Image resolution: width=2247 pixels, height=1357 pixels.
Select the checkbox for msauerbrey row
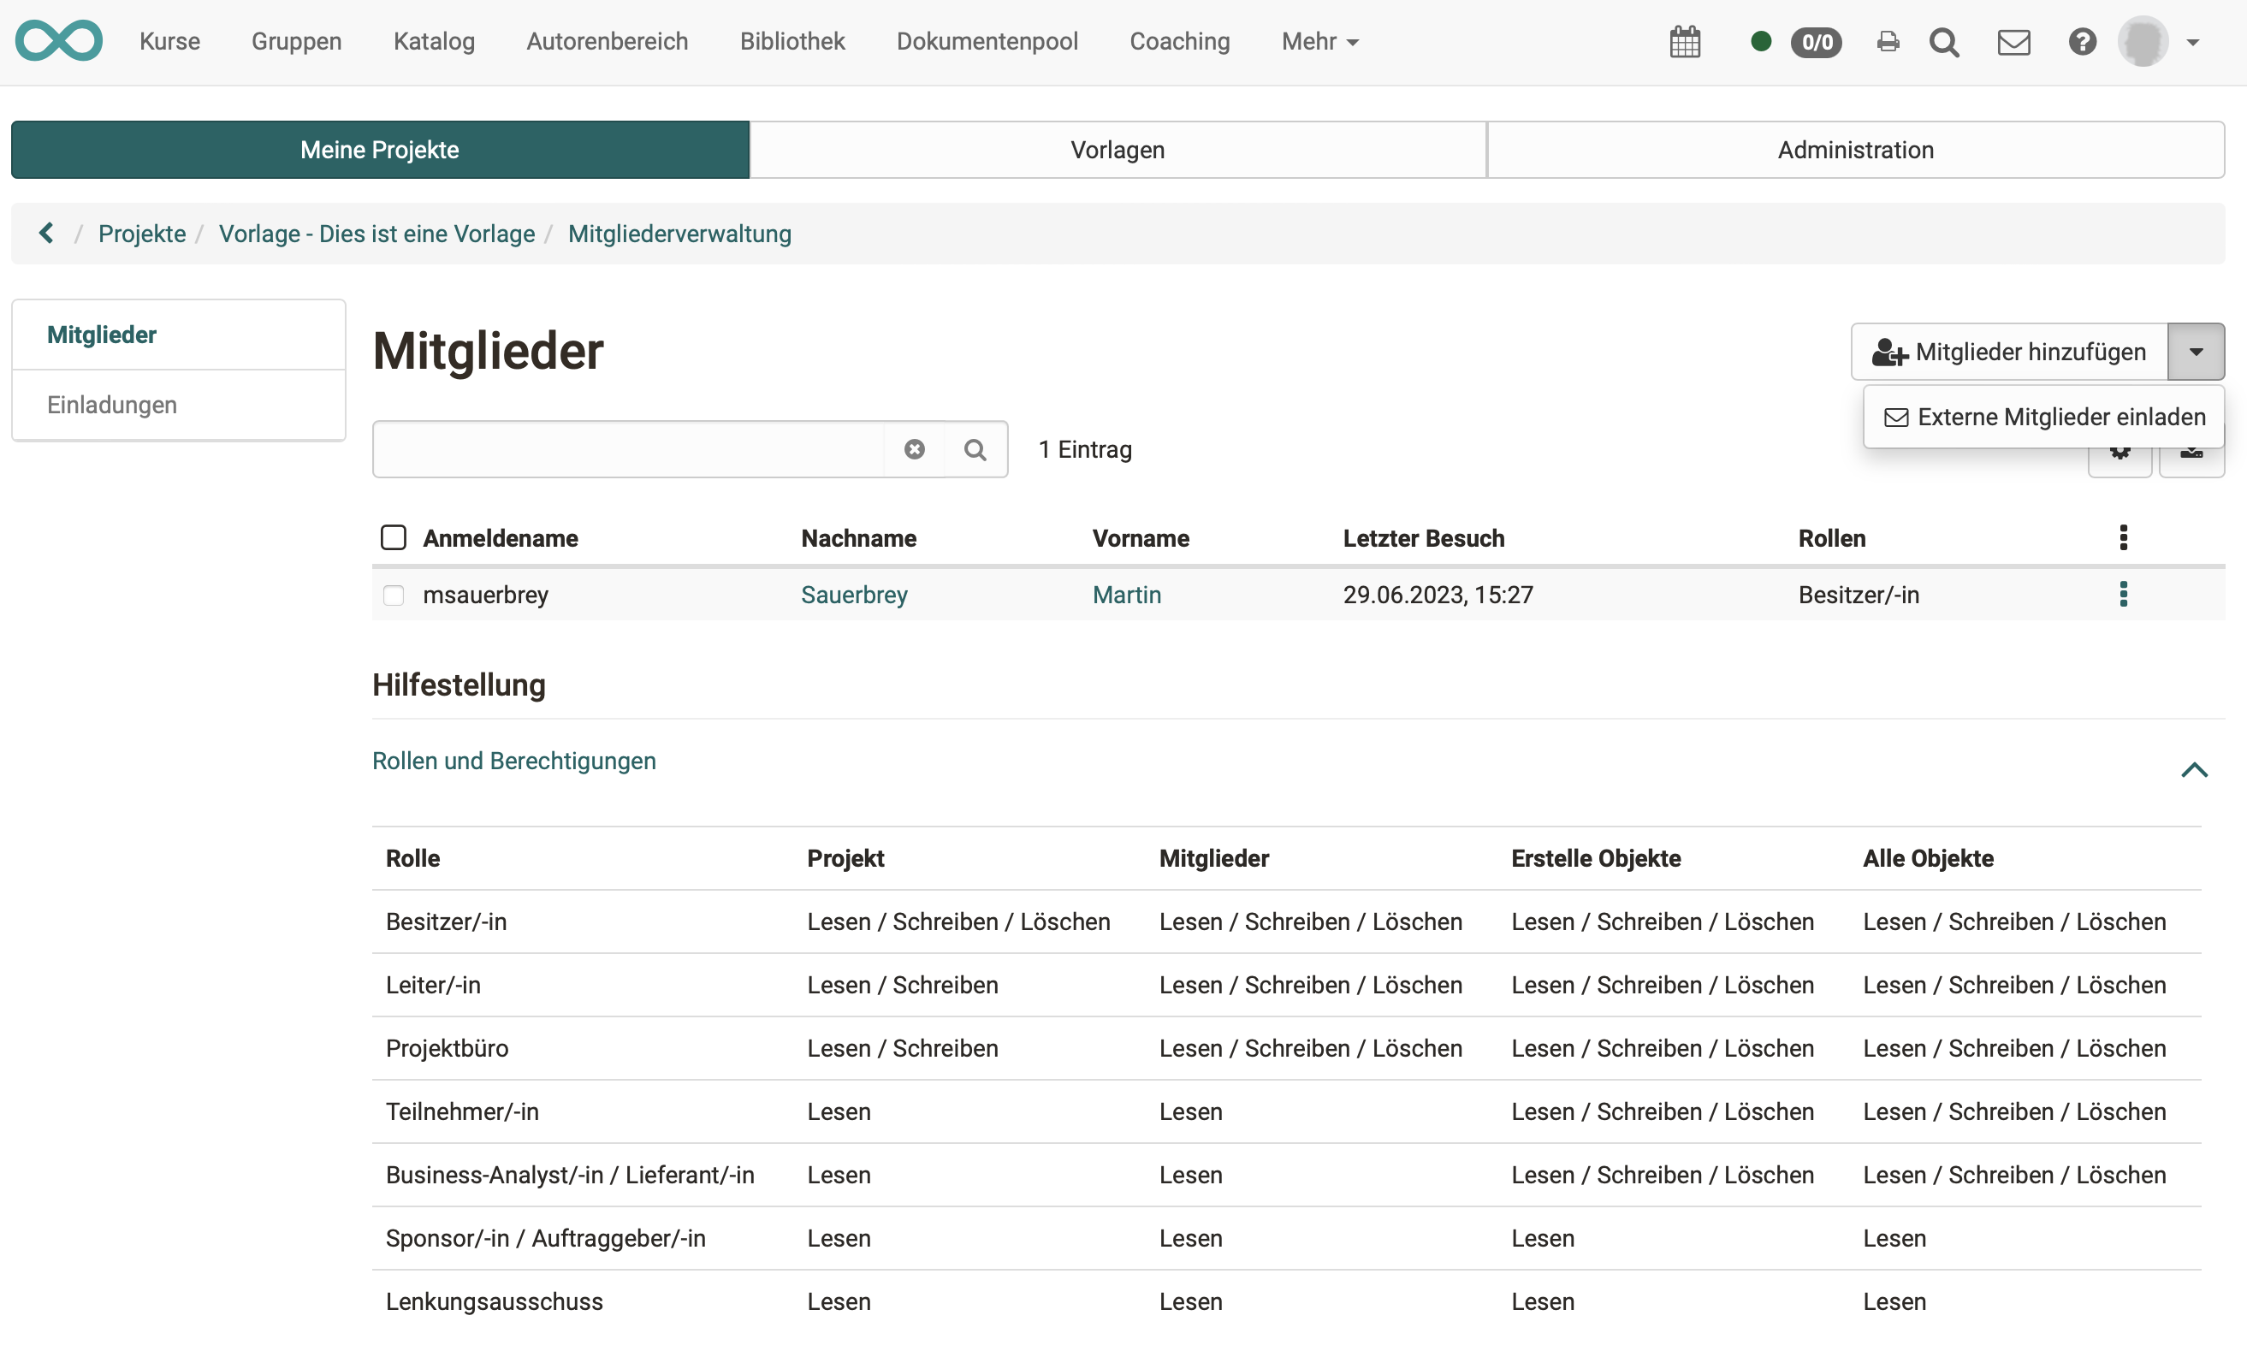click(x=394, y=595)
